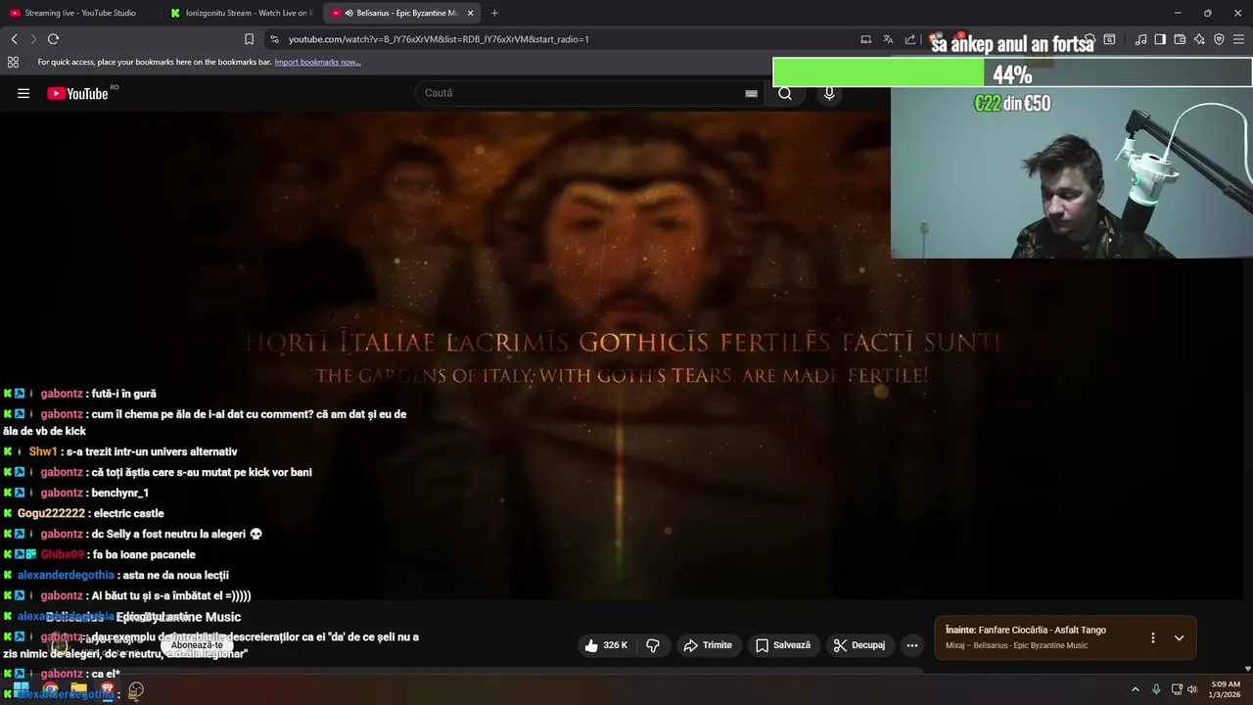Open the Brave Wallet
The width and height of the screenshot is (1253, 705).
1180,39
